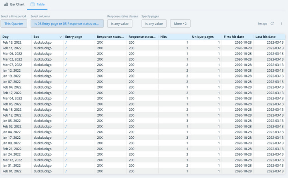Screen dimensions: 288x178
Task: Open the entry page link for Feb 01, 2022
Action: [x=66, y=171]
